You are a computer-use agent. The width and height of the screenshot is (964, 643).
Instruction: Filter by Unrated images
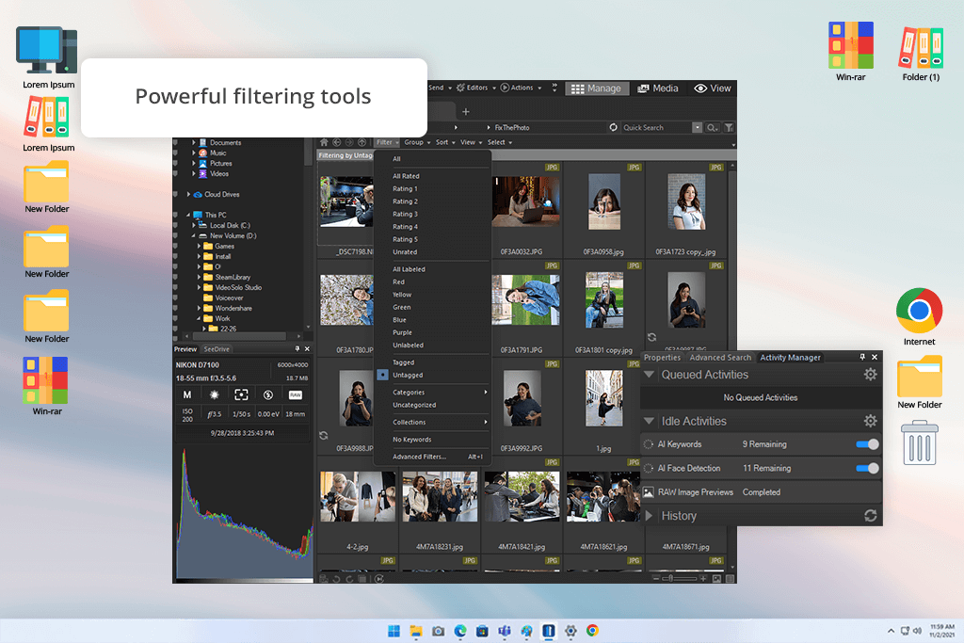pos(405,252)
